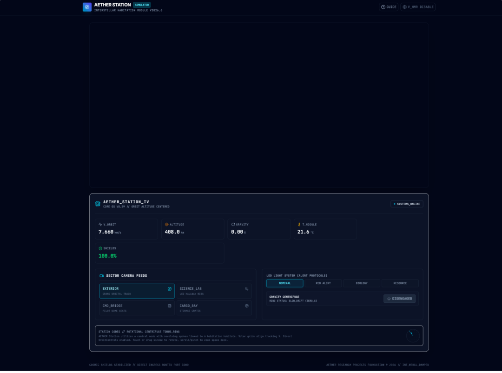Toggle the gravity centrifuge DISENGAGED button
The height and width of the screenshot is (373, 502).
click(400, 299)
